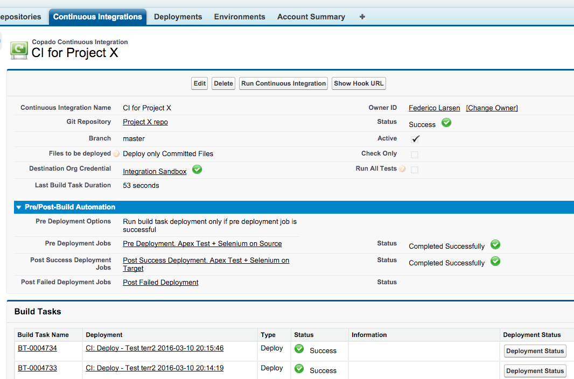Click the CI for Project X page title
The width and height of the screenshot is (574, 379).
75,53
